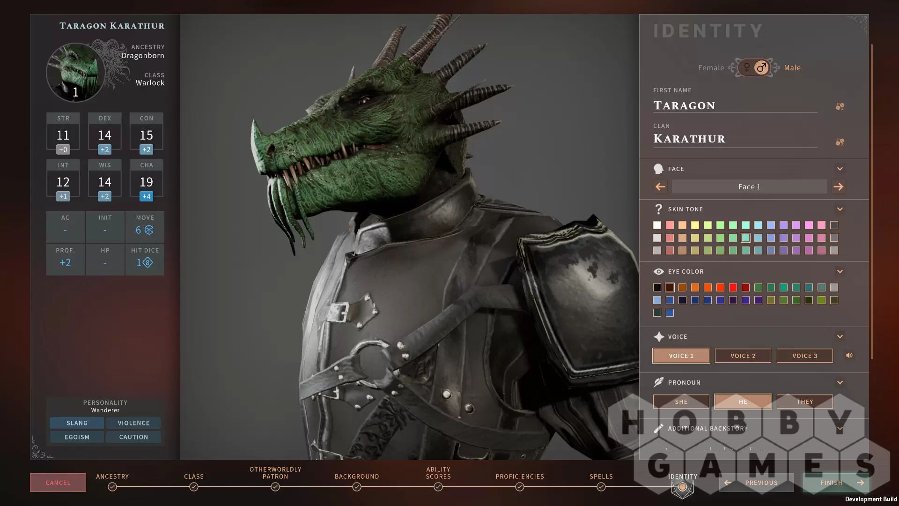
Task: Randomize the clan name with dice icon
Action: click(x=840, y=142)
